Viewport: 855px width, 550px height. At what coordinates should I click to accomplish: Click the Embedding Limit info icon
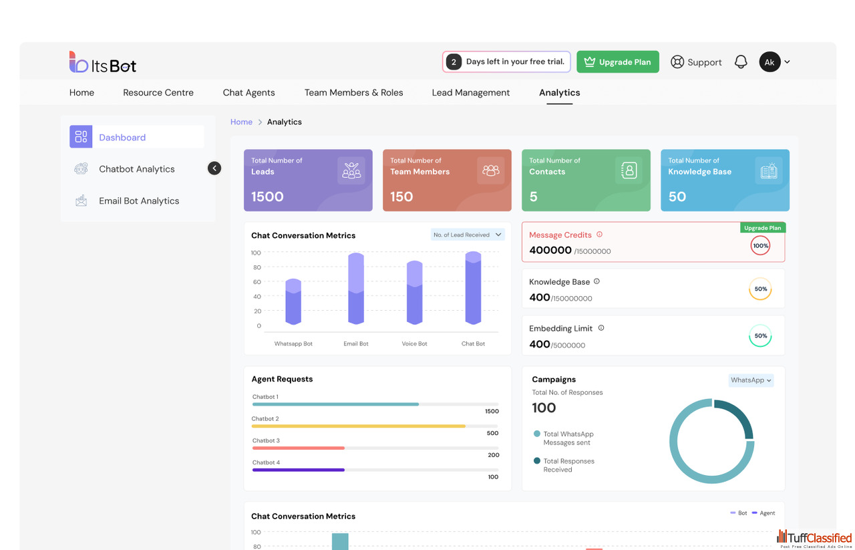(601, 328)
